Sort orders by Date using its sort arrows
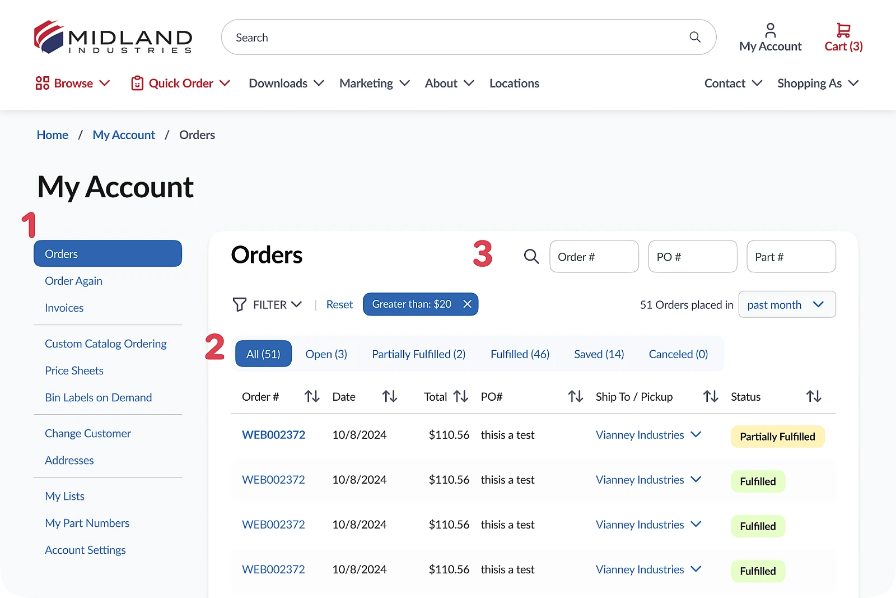 pos(390,396)
